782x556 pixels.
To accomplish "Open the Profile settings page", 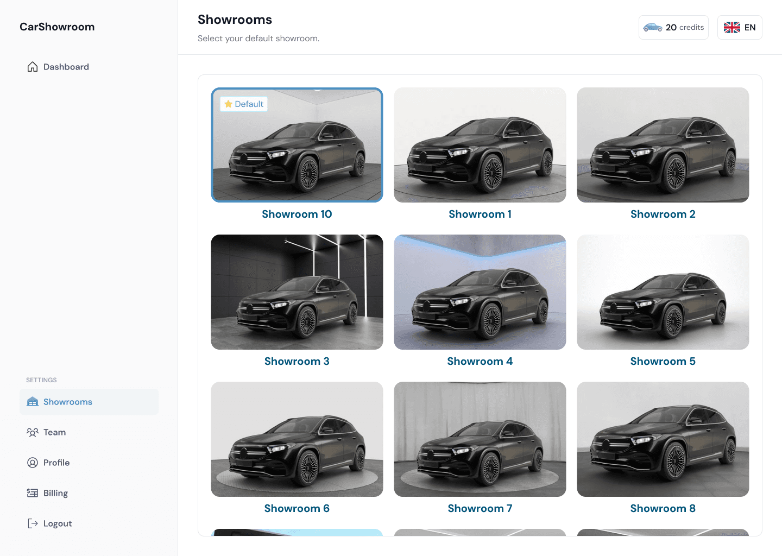I will [x=89, y=463].
